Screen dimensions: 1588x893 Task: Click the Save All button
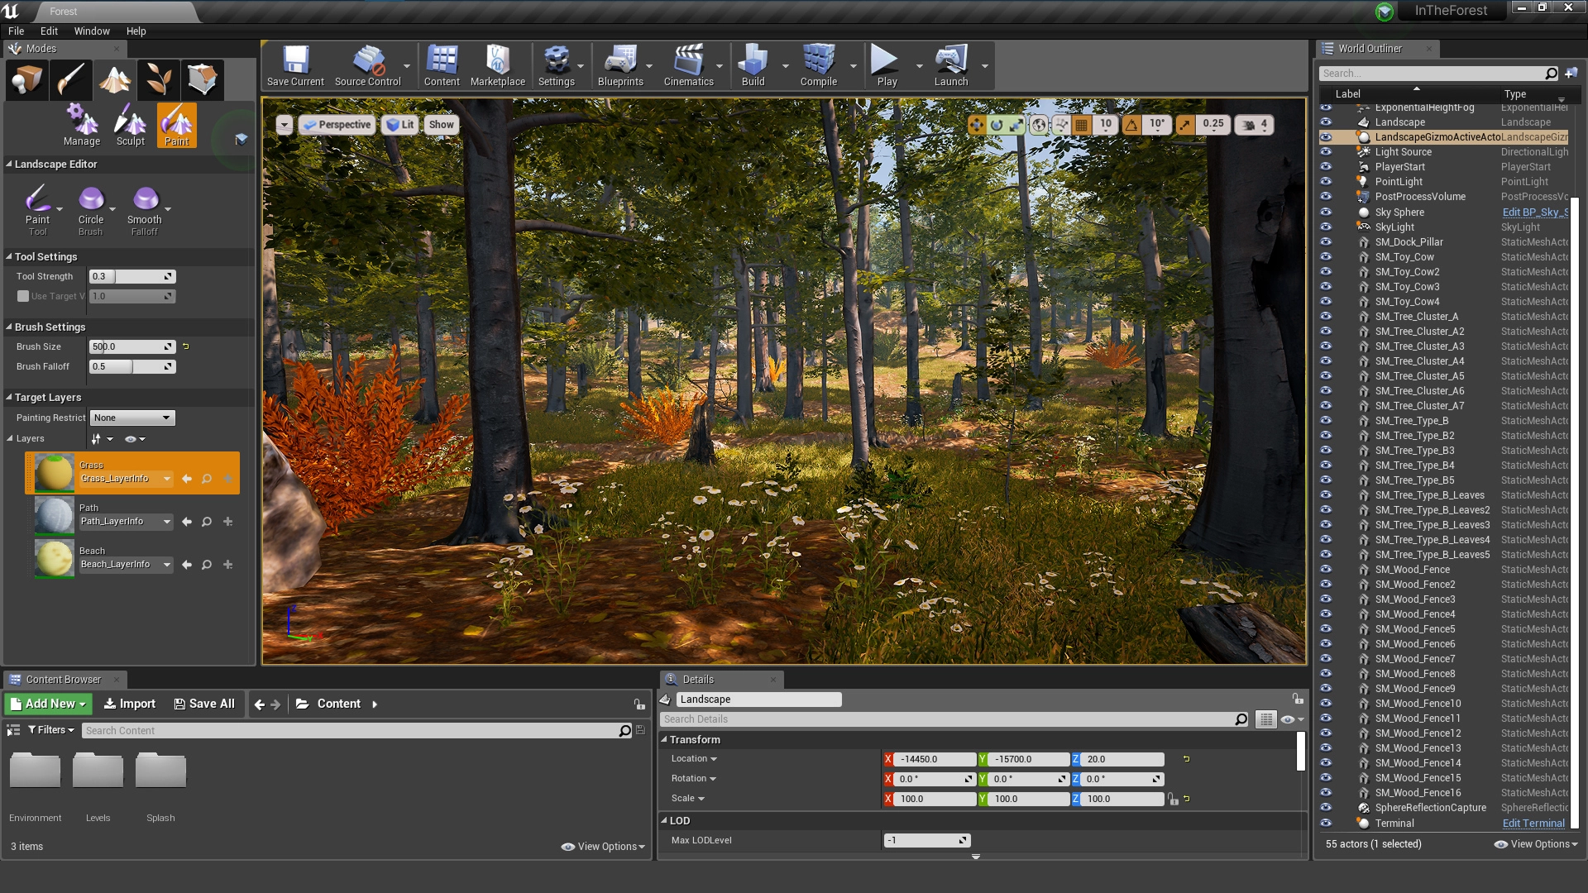[x=204, y=704]
